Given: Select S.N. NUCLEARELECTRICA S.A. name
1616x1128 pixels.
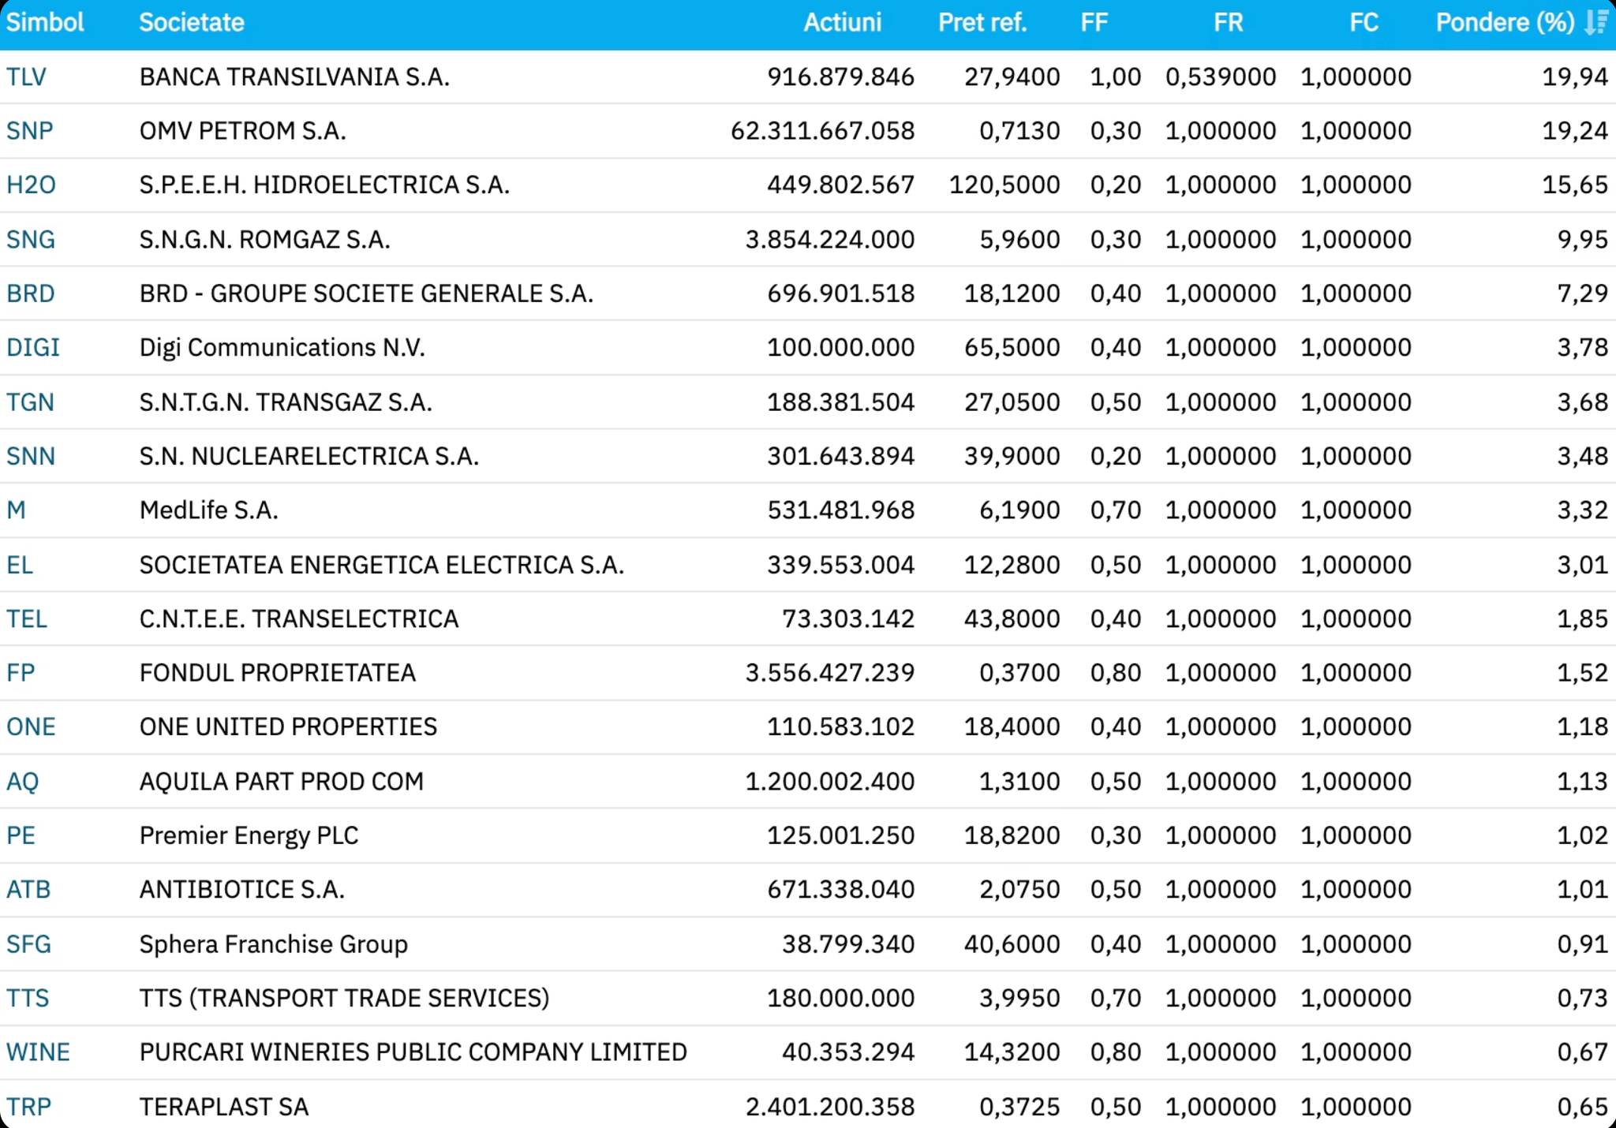Looking at the screenshot, I should (309, 457).
